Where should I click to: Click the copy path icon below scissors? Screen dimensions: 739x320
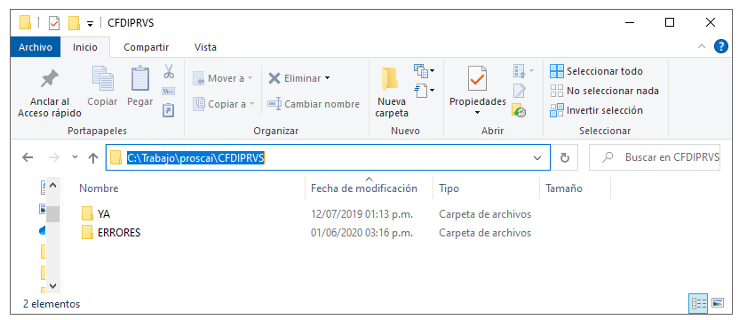[168, 91]
